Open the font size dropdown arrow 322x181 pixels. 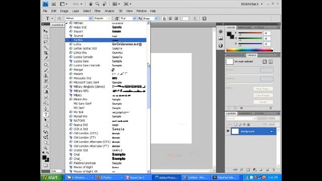pos(134,18)
